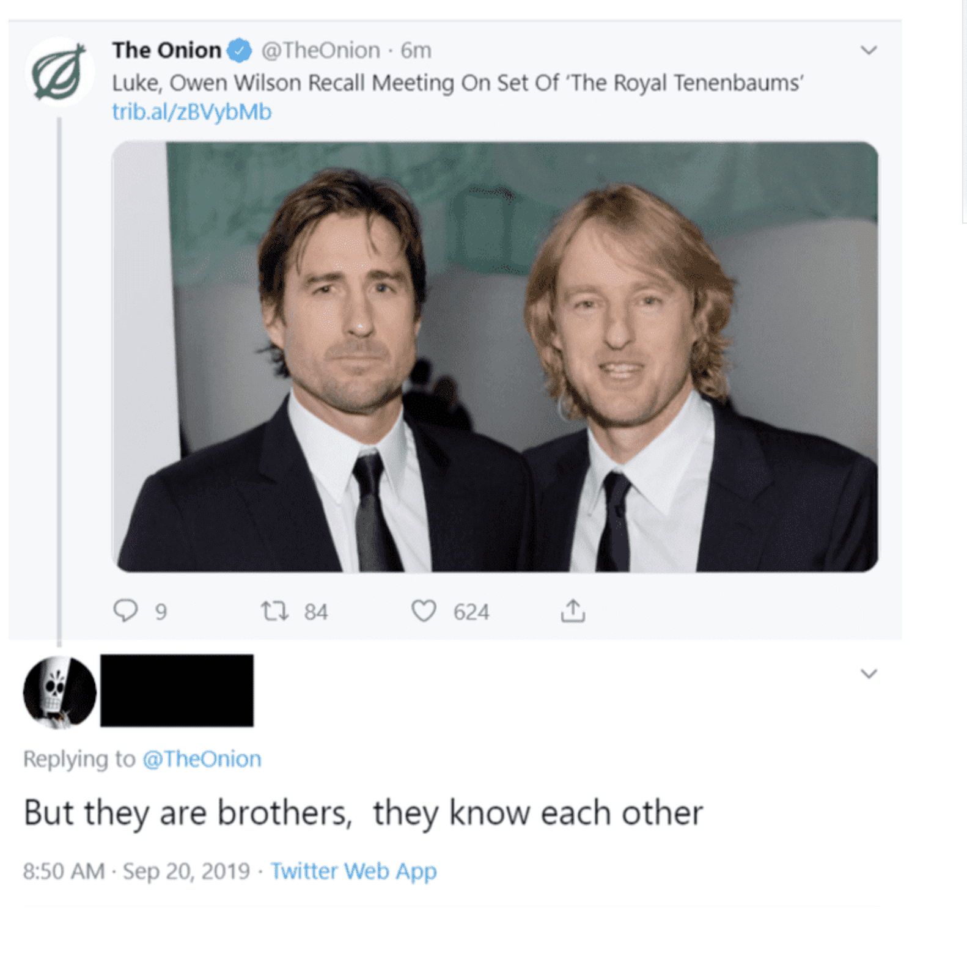Open the trib.al/zBVybMb link
The image size is (967, 957).
point(191,112)
